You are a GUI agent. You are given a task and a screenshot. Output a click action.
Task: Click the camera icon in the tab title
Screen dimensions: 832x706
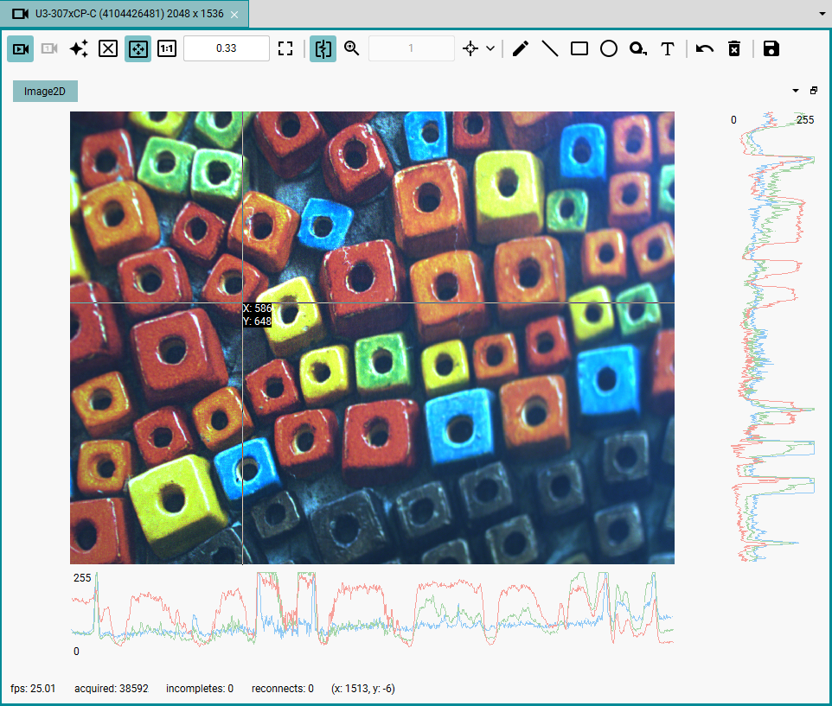(x=20, y=14)
